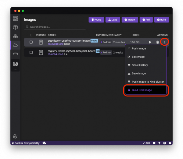The height and width of the screenshot is (159, 183).
Task: Check the rhel-bootc row checkbox
Action: (31, 53)
